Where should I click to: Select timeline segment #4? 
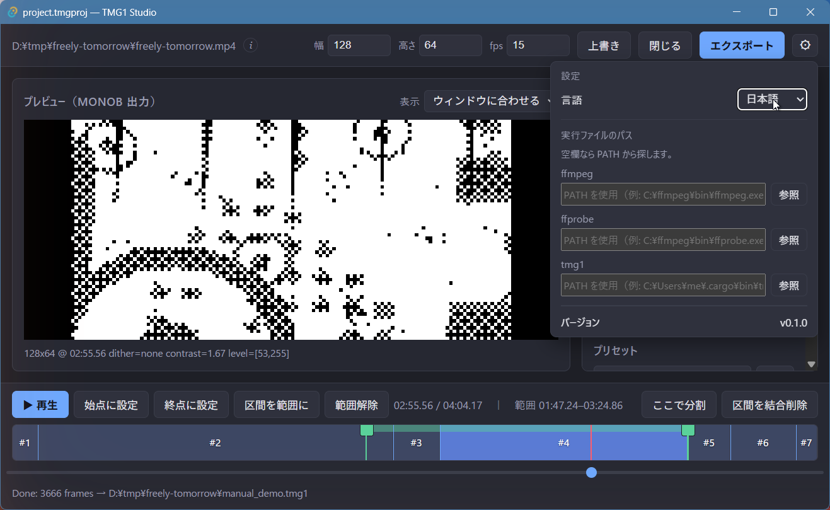[563, 443]
